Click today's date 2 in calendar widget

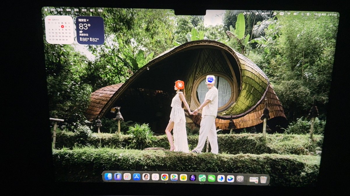click(x=62, y=26)
